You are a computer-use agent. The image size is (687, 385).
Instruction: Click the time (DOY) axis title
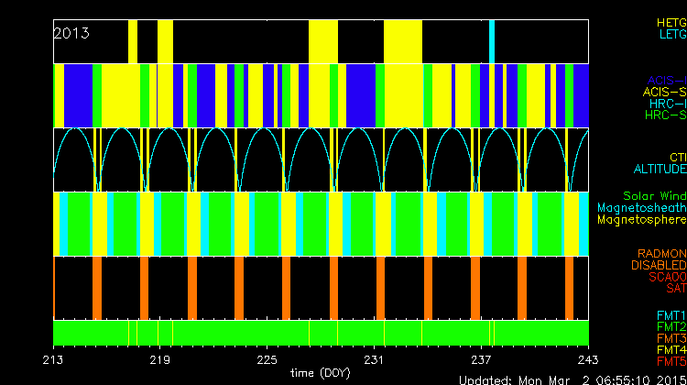(x=321, y=373)
